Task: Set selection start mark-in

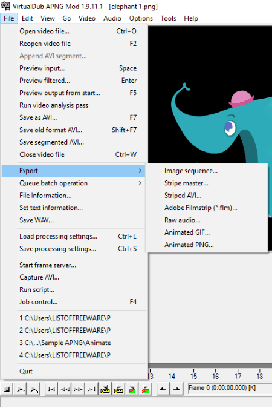Action: pos(163,389)
